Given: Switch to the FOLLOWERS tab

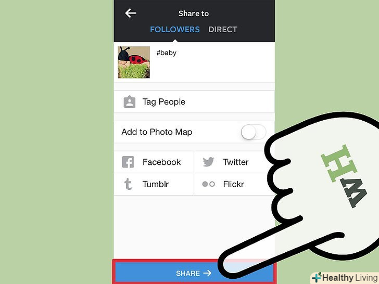Looking at the screenshot, I should pyautogui.click(x=175, y=30).
